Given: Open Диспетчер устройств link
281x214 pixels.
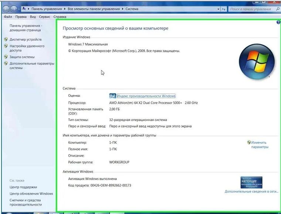Looking at the screenshot, I should click(x=26, y=40).
